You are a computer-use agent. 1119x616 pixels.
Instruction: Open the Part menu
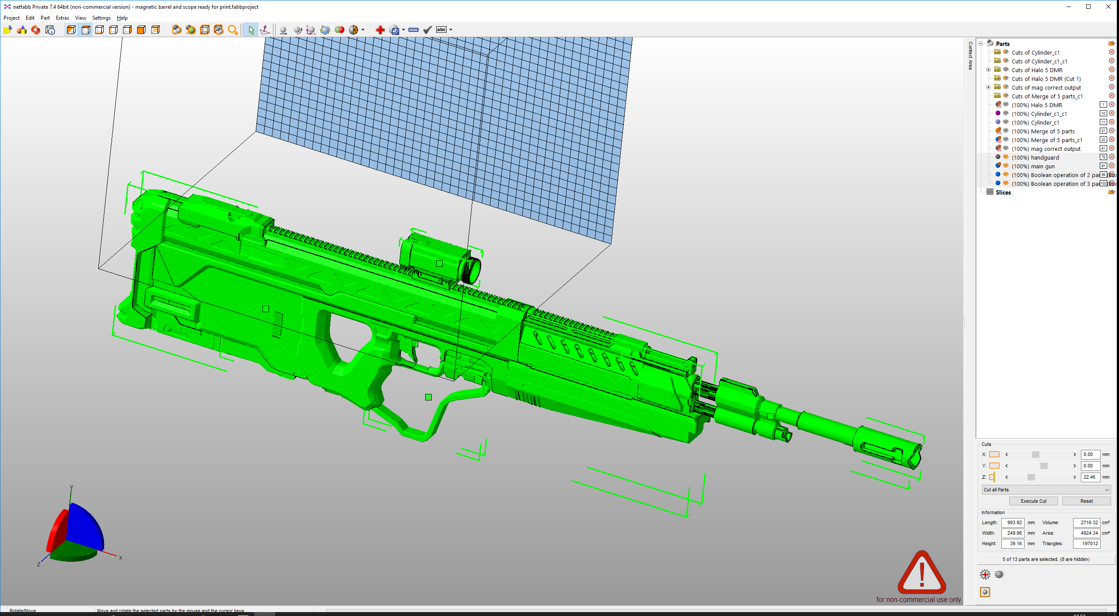point(45,18)
